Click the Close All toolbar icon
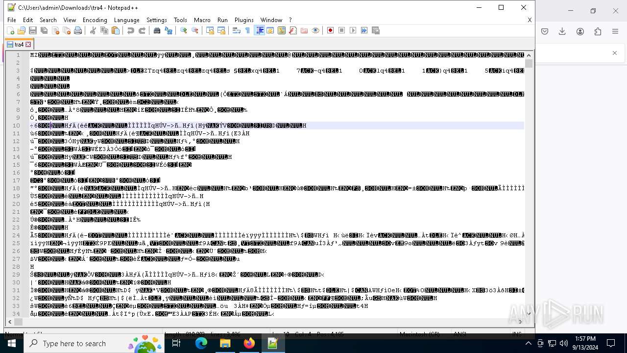Viewport: 627px width, 353px height. point(67,30)
